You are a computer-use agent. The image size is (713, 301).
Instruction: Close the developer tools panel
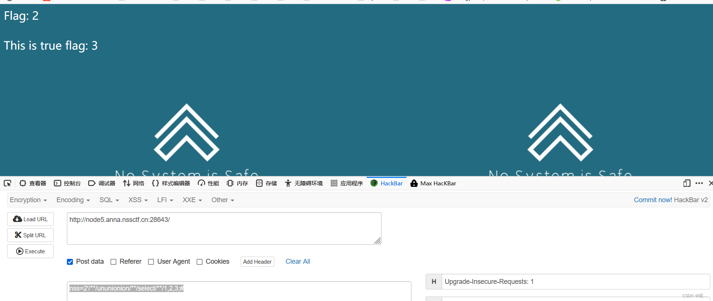coord(710,183)
